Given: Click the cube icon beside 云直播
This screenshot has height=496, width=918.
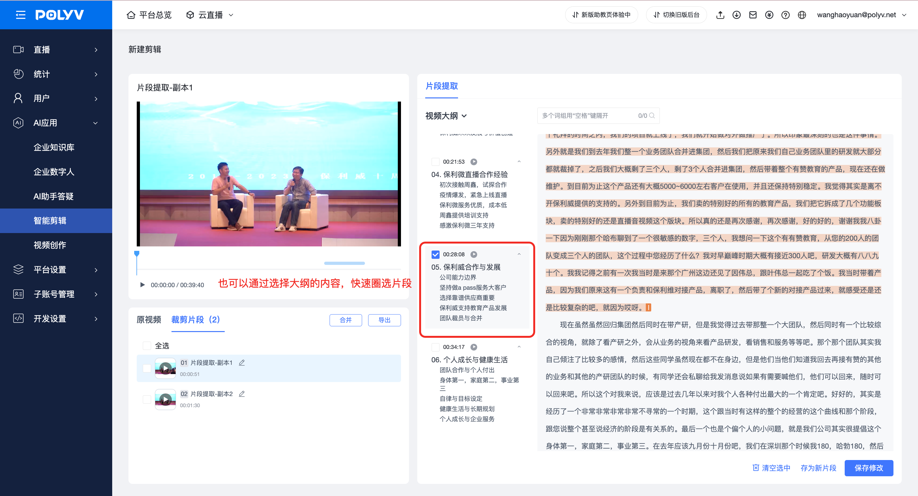Looking at the screenshot, I should tap(190, 15).
